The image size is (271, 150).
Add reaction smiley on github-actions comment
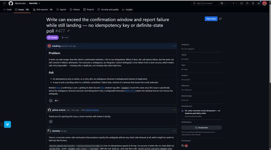[x=51, y=121]
